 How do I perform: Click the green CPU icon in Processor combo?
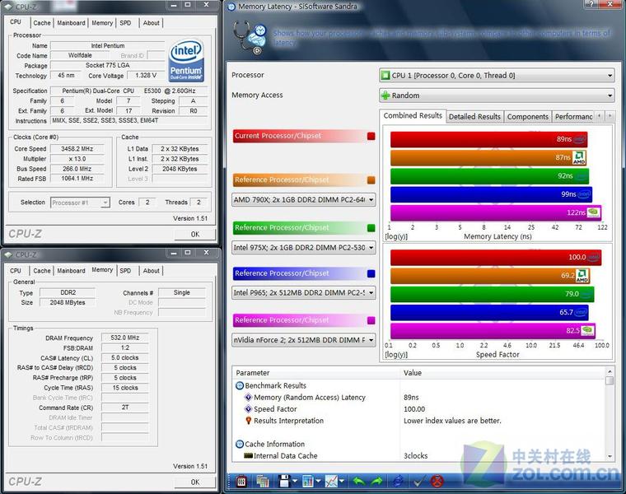point(385,75)
